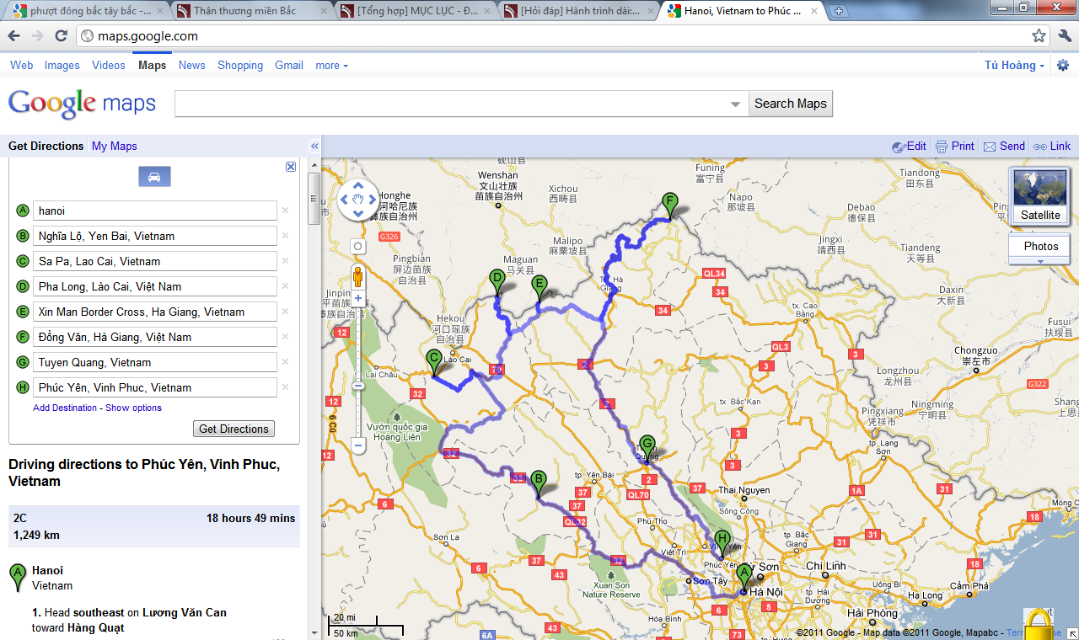This screenshot has height=640, width=1079.
Task: Remove destination A hanoi with x
Action: point(285,211)
